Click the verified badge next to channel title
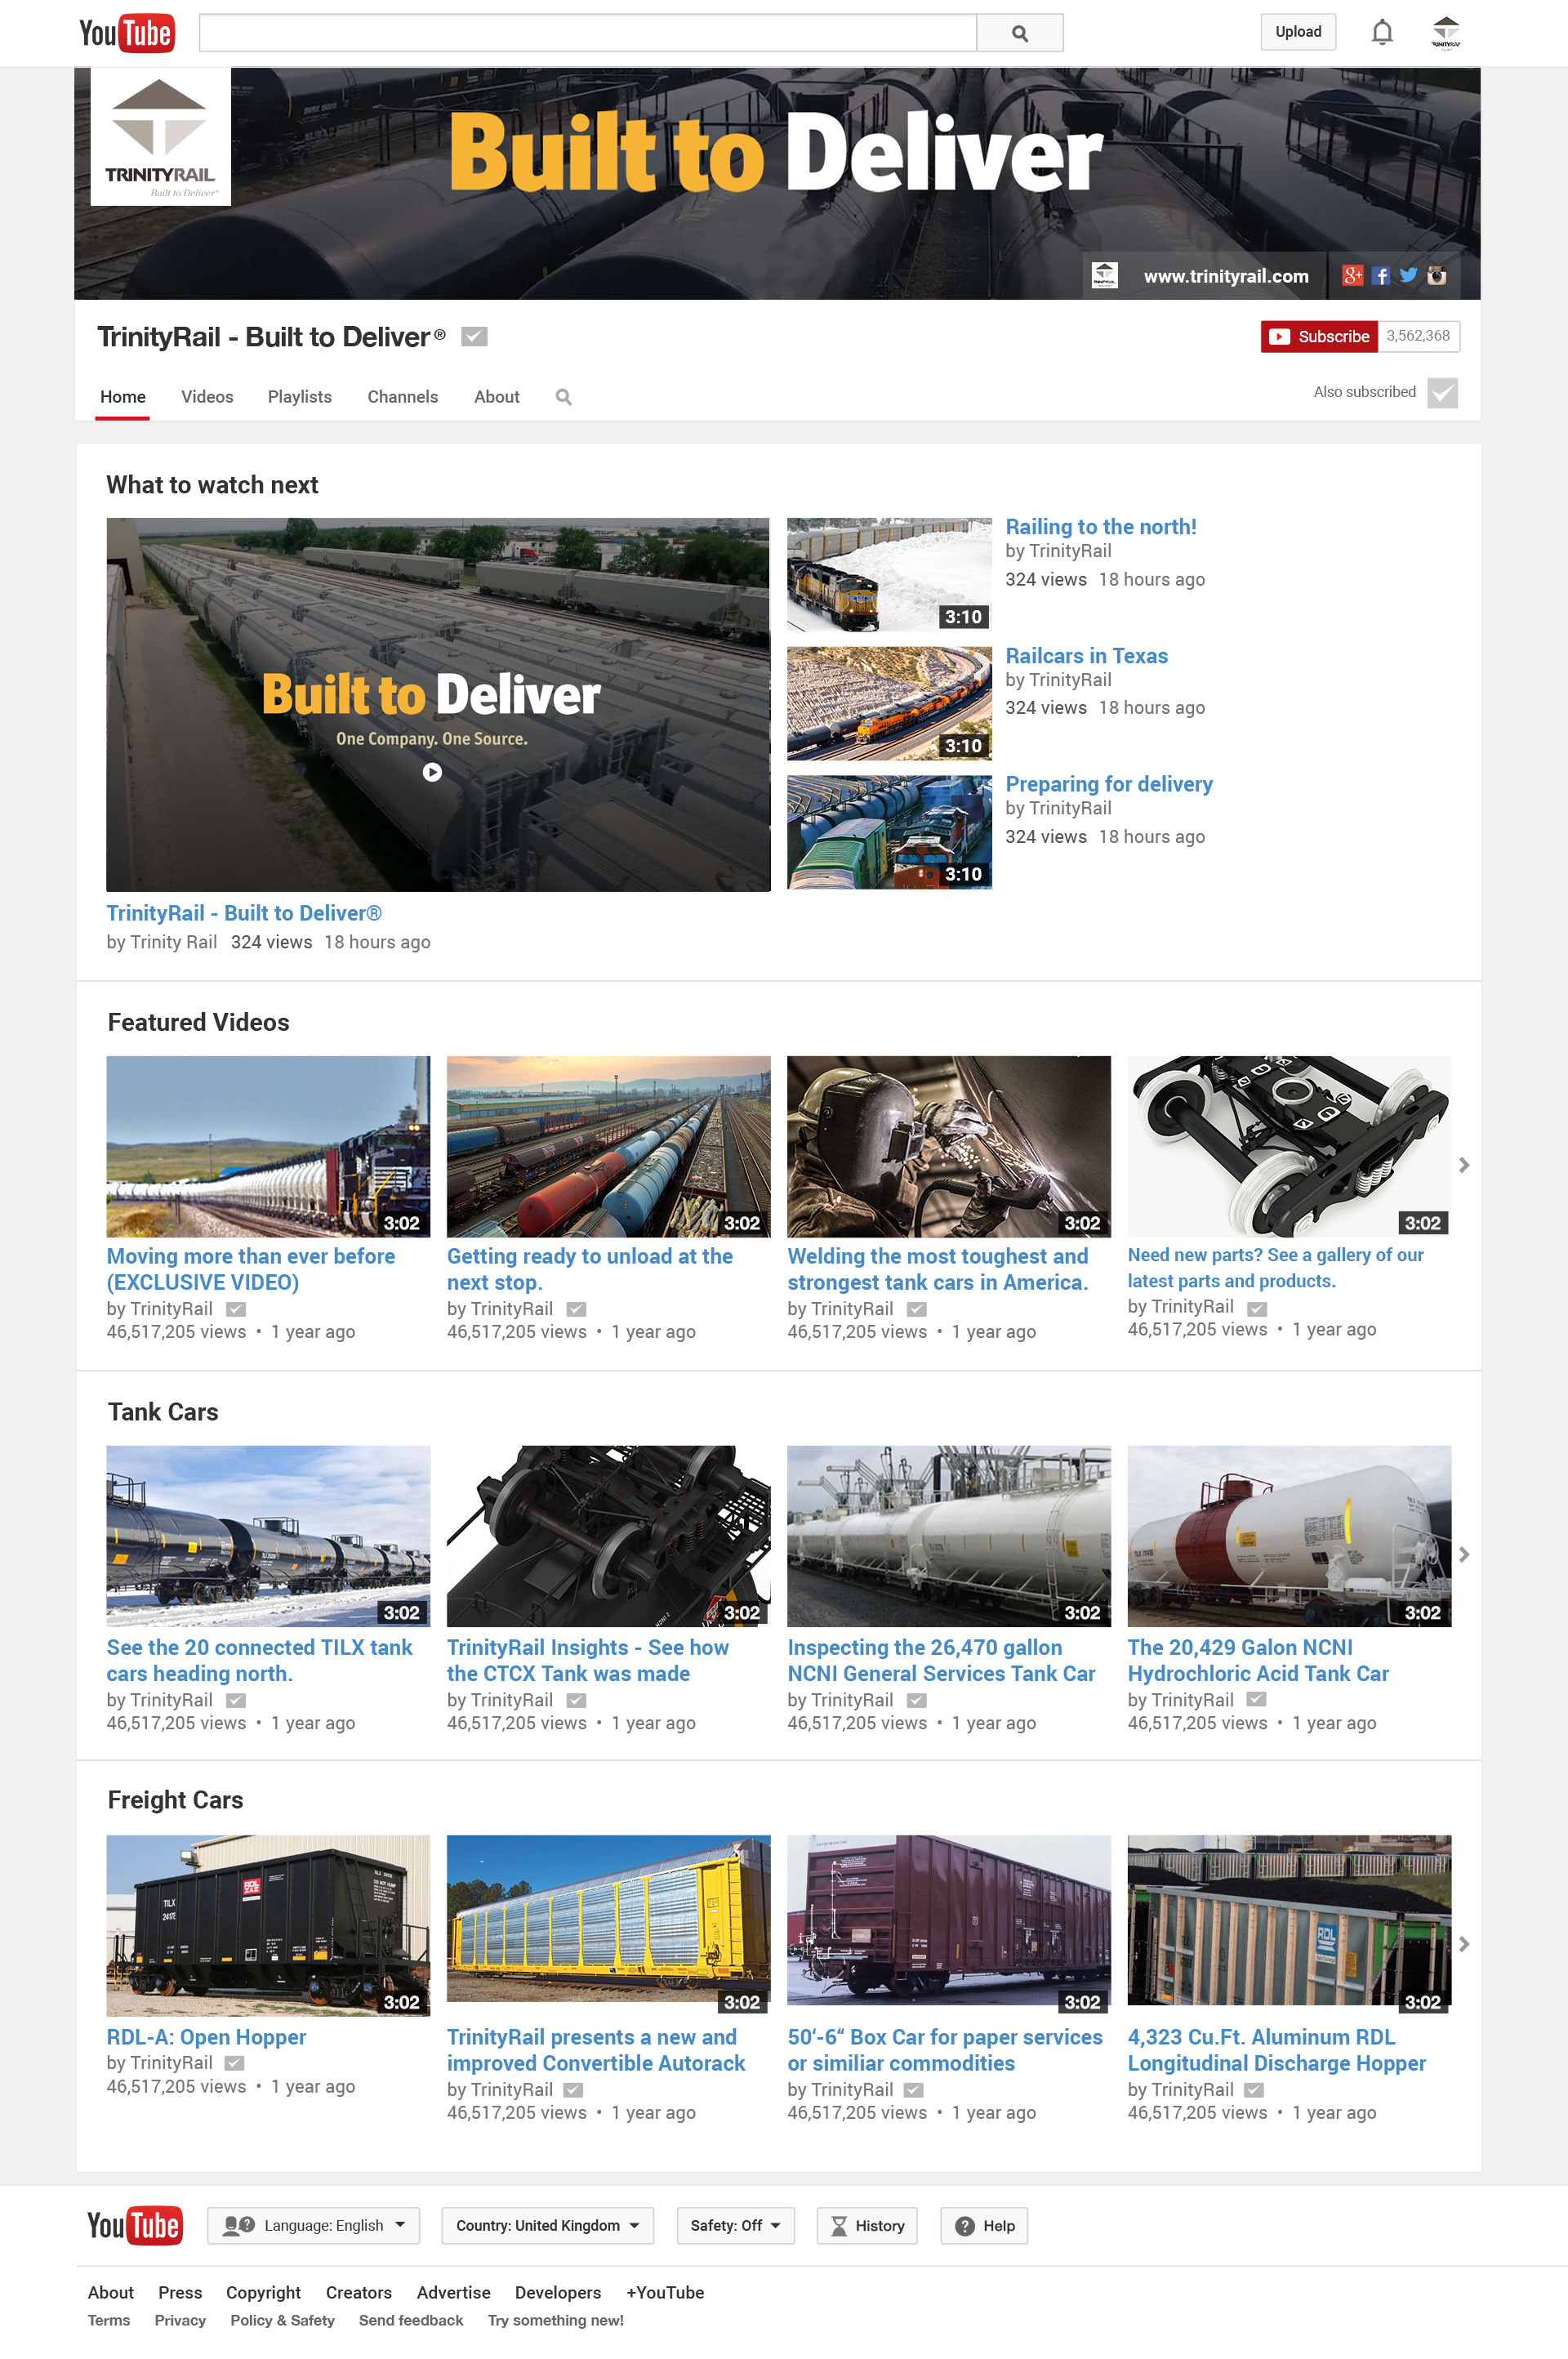1568x2359 pixels. pos(474,337)
